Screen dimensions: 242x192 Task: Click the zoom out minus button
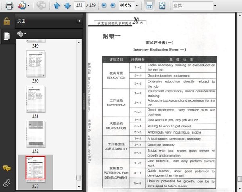point(104,6)
